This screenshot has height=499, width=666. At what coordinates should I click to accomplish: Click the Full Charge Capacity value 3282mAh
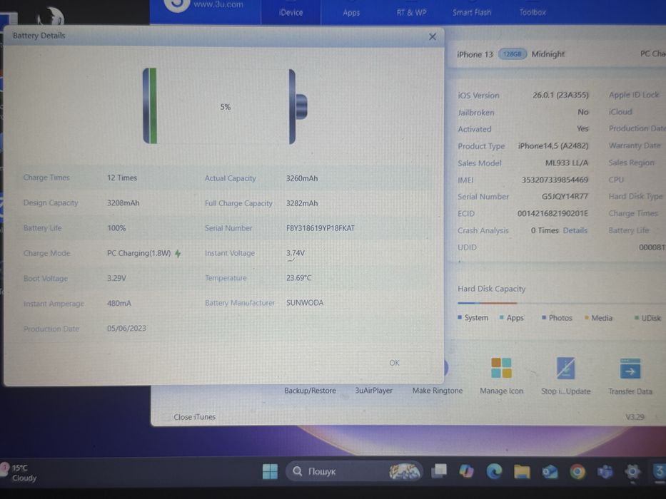[x=302, y=203]
